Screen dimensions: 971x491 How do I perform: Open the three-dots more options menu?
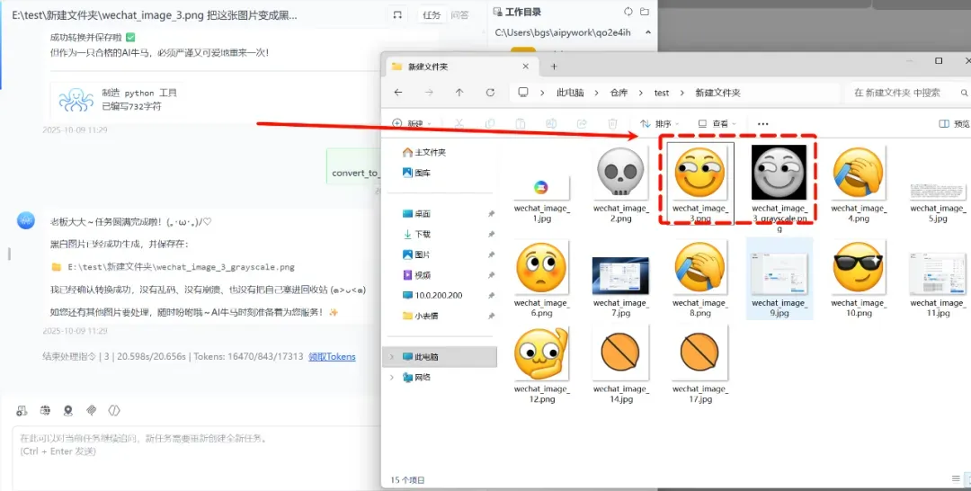763,124
